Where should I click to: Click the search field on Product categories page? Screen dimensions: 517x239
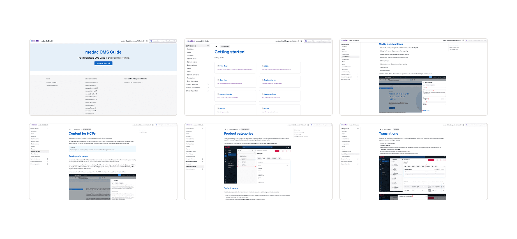coord(321,125)
